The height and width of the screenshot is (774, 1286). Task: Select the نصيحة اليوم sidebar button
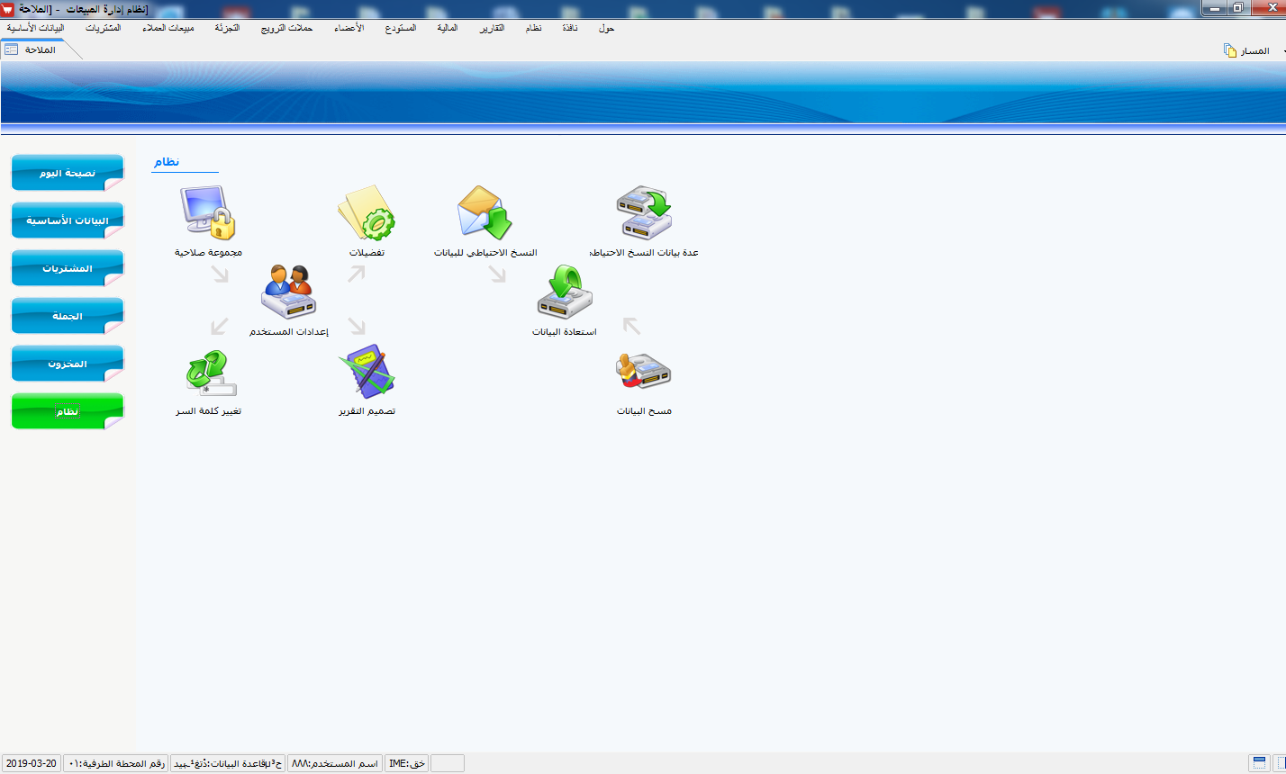[x=67, y=173]
